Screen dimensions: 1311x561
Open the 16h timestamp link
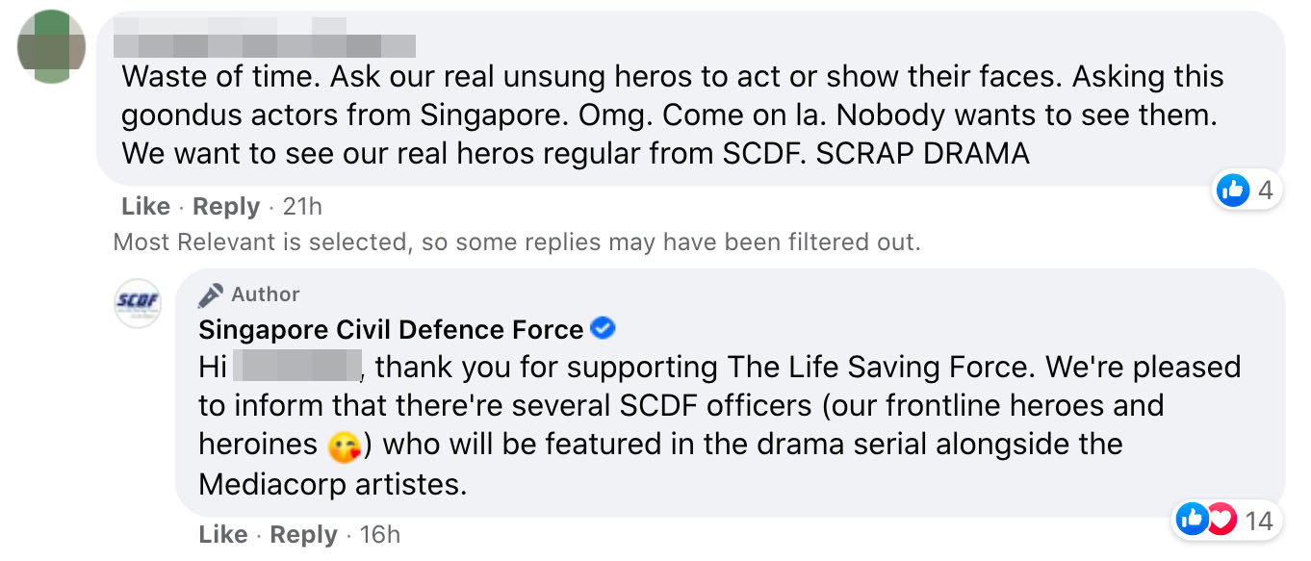pyautogui.click(x=379, y=534)
